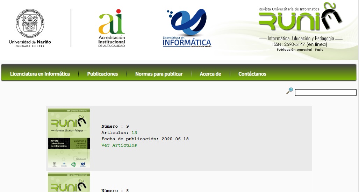Open the Contáctanos menu item
Viewport: 359px width, 192px height.
252,74
